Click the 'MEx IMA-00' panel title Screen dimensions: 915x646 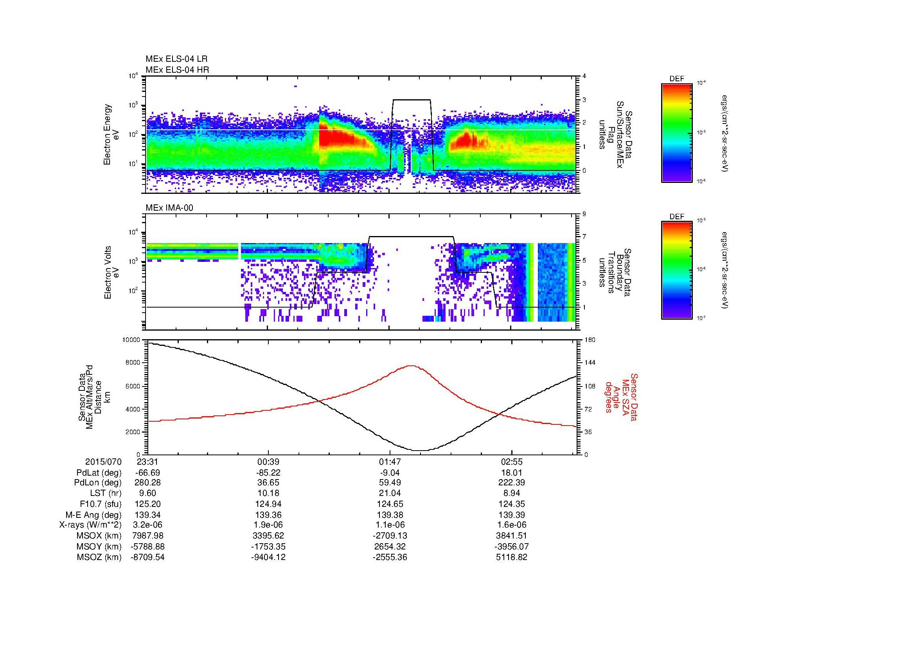point(169,208)
